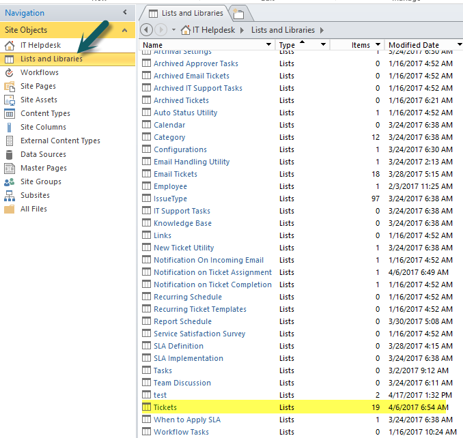Open the Items column filter dropdown
This screenshot has width=463, height=438.
click(378, 44)
